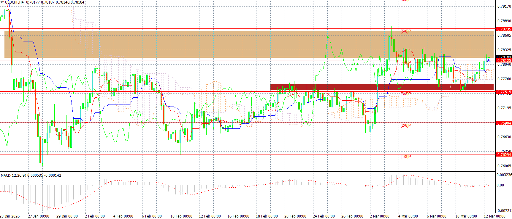Click the 0.79170 price scale label
512x219 pixels.
(x=504, y=6)
